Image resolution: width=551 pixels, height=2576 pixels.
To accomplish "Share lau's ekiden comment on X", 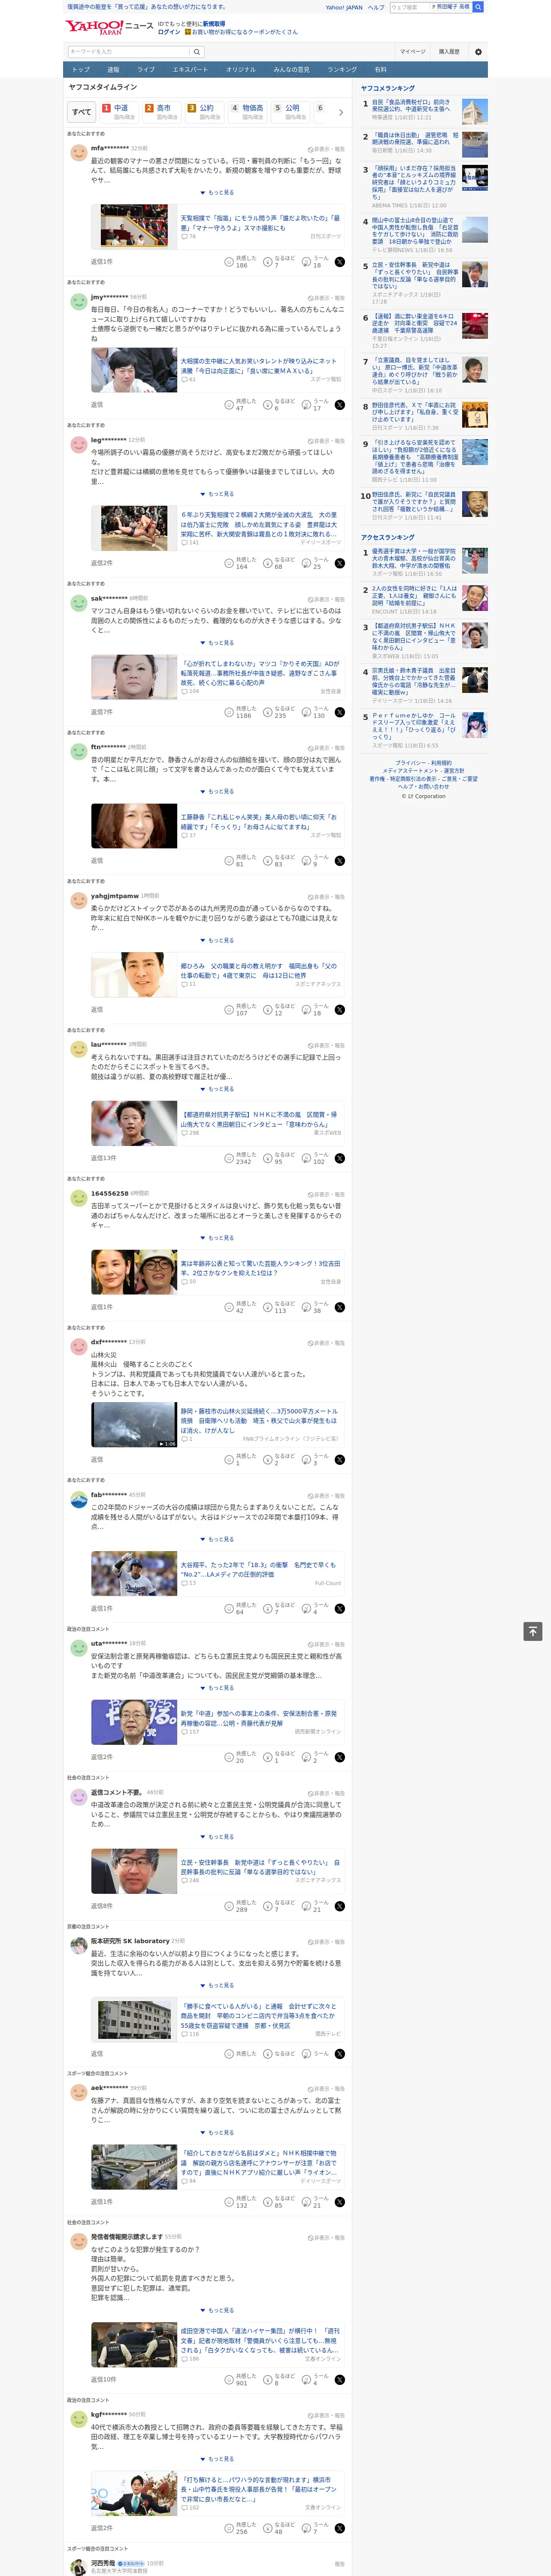I will tap(340, 1158).
